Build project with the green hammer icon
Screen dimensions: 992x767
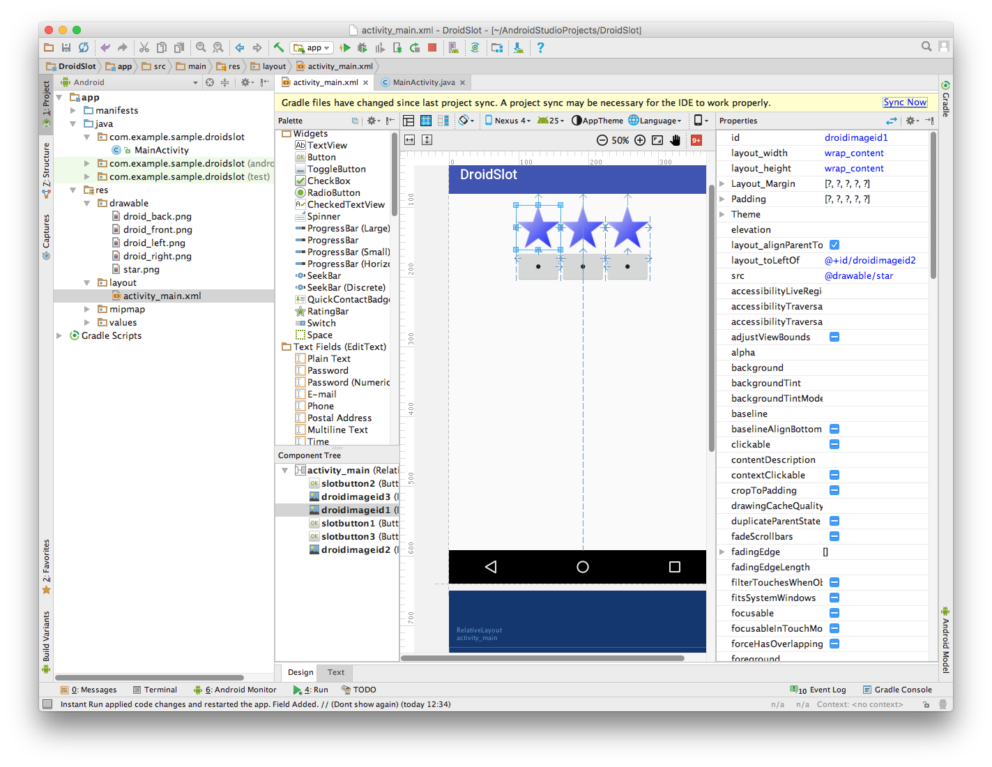tap(279, 47)
